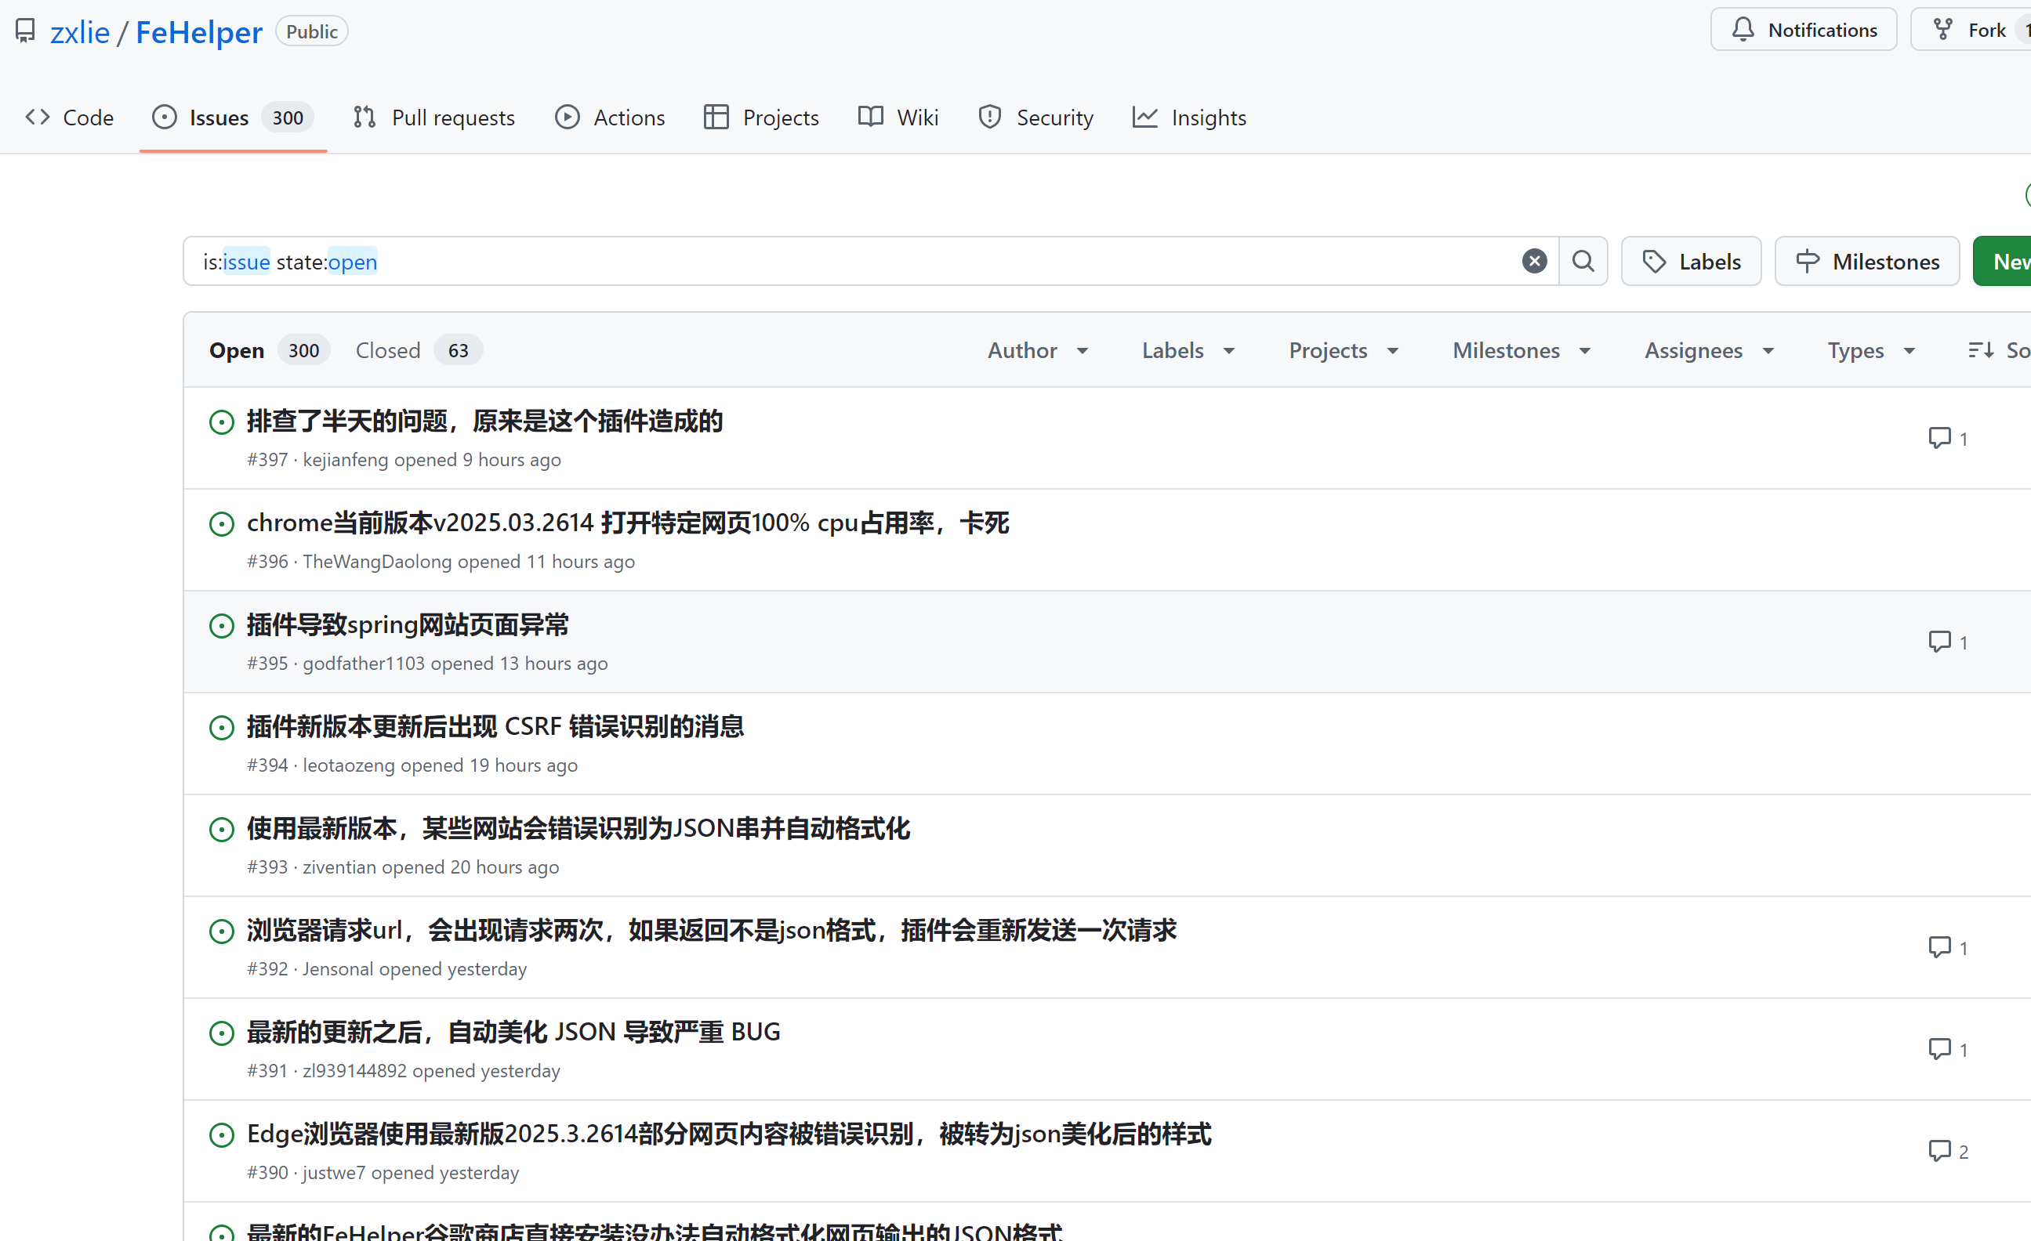Image resolution: width=2031 pixels, height=1241 pixels.
Task: Go to the Projects tab
Action: 761,117
